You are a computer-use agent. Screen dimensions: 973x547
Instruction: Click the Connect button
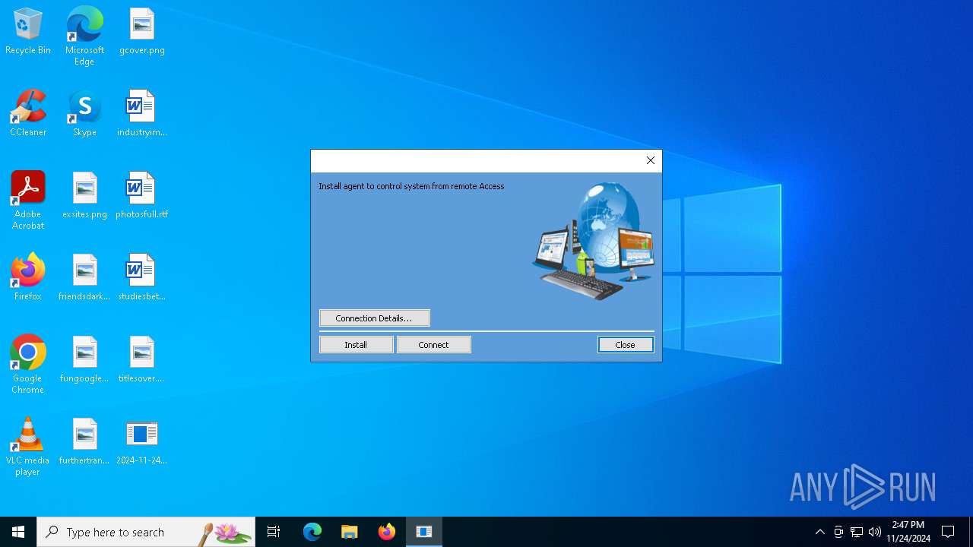tap(433, 345)
